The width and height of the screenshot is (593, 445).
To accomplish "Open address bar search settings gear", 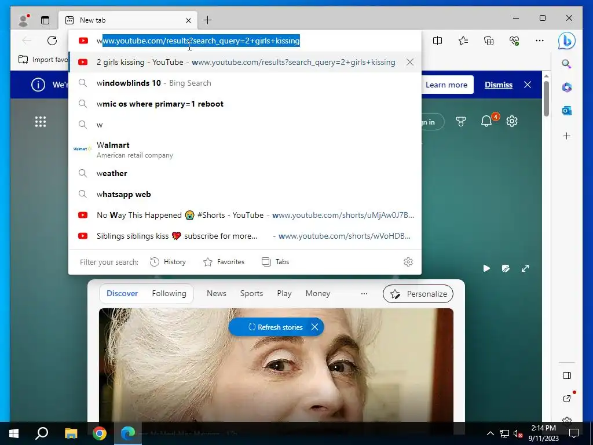I will point(408,262).
